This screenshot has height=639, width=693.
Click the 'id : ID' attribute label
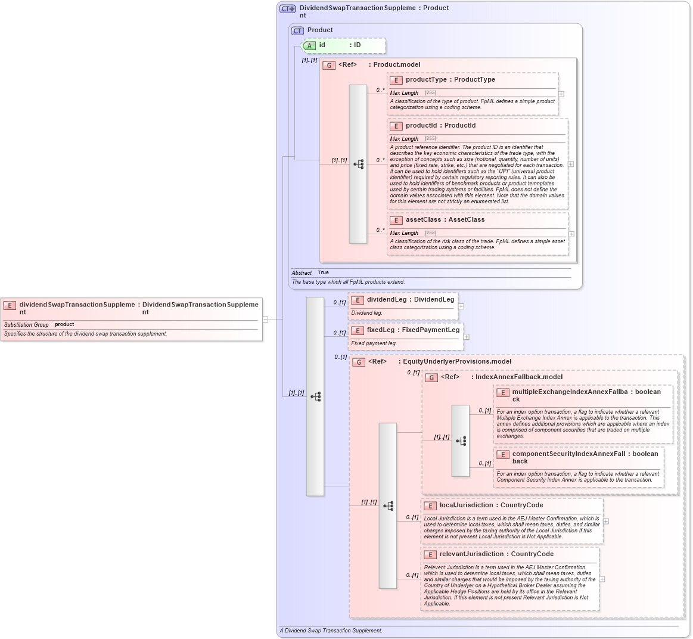[340, 45]
